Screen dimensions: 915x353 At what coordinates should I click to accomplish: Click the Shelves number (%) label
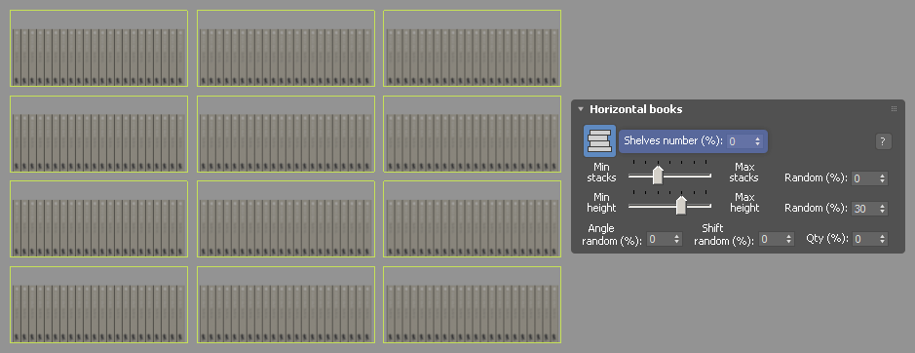tap(673, 140)
